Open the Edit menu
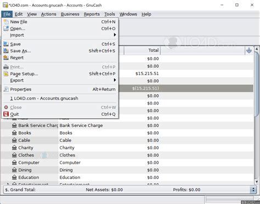The height and width of the screenshot is (204, 260). pyautogui.click(x=19, y=14)
